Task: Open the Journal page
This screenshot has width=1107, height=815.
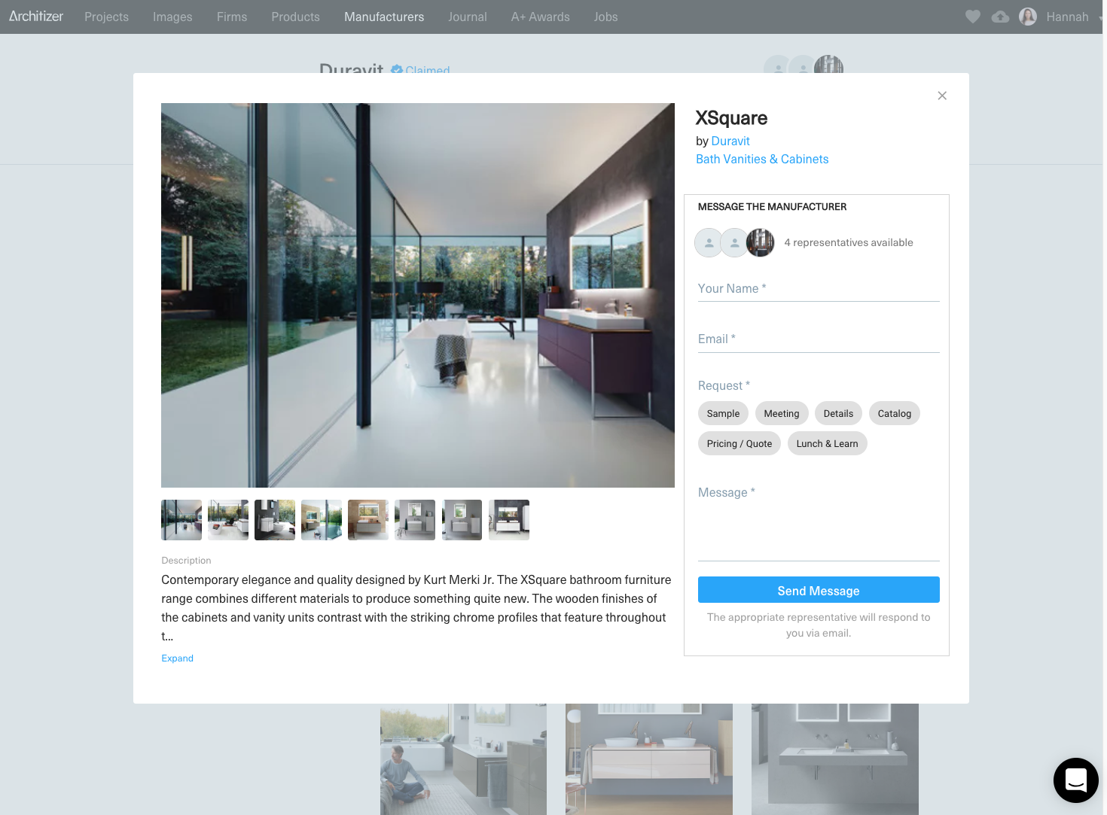Action: [468, 17]
